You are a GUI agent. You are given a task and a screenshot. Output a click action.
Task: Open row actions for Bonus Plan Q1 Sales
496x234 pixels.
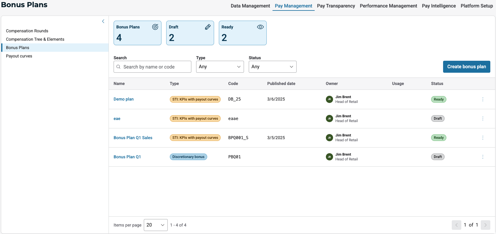pos(483,138)
